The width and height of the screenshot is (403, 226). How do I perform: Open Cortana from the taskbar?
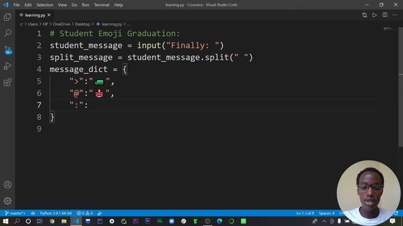tap(28, 221)
